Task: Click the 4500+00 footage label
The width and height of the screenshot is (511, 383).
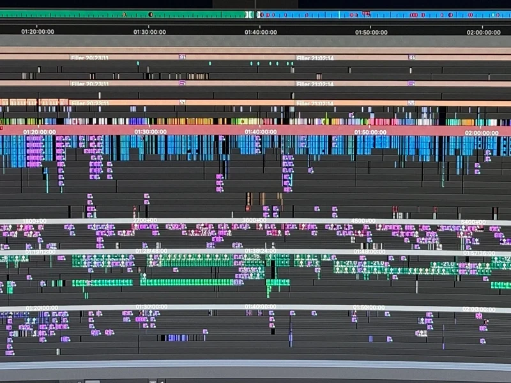Action: [363, 221]
